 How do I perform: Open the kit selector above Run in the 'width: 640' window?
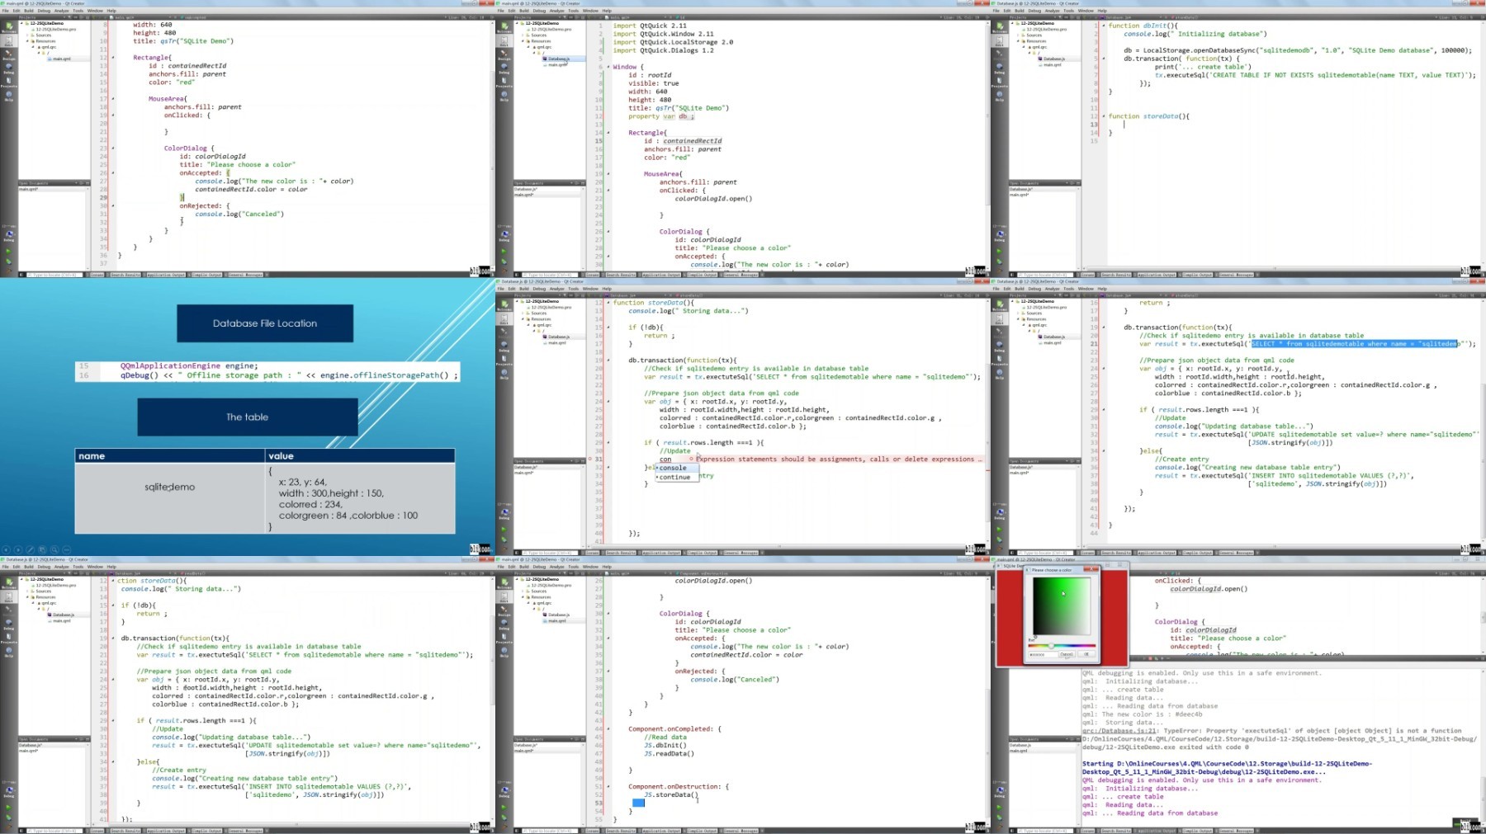point(9,235)
